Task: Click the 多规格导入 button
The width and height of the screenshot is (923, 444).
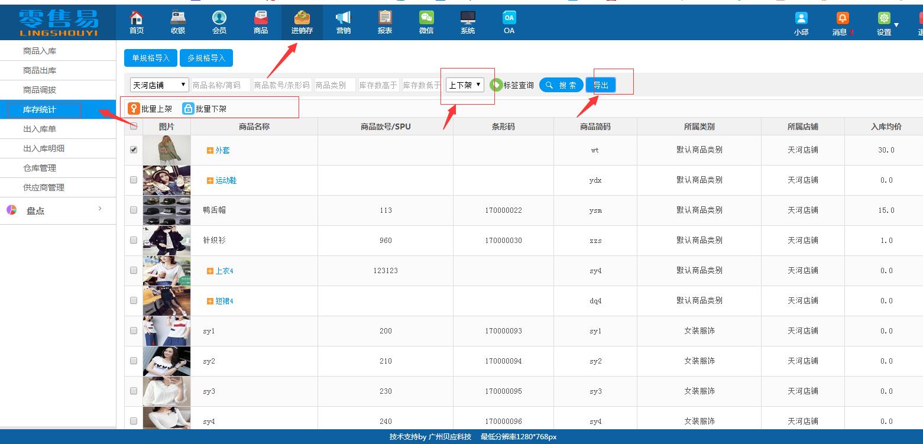Action: pos(206,58)
